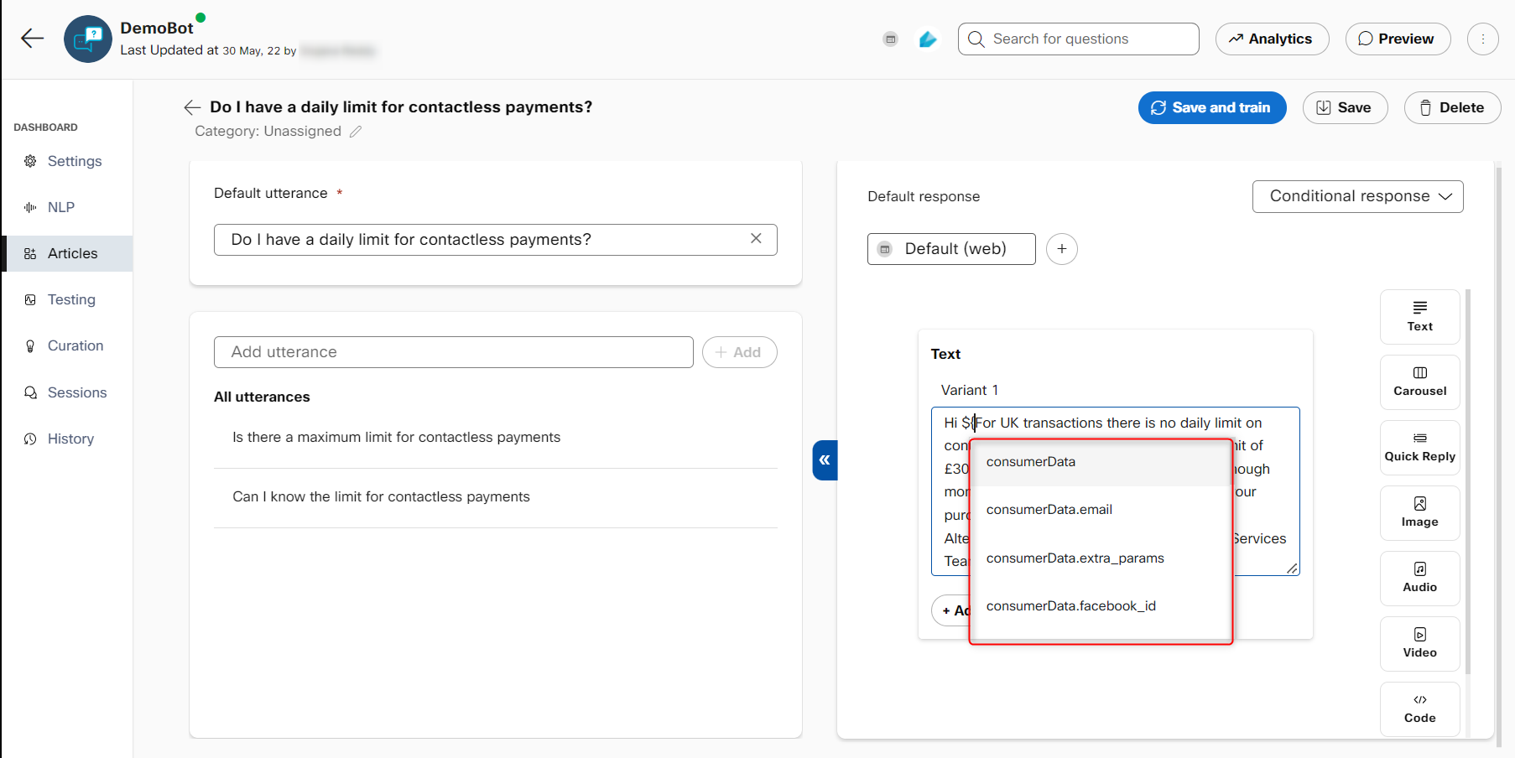The width and height of the screenshot is (1515, 758).
Task: Focus the Add utterance input
Action: [453, 352]
